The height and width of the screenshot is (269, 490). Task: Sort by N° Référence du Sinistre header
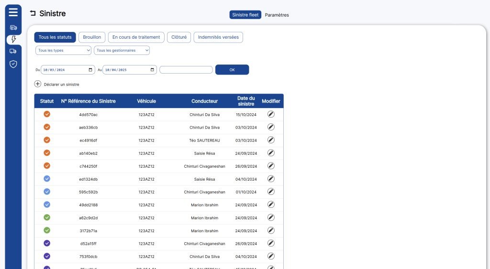pyautogui.click(x=89, y=101)
